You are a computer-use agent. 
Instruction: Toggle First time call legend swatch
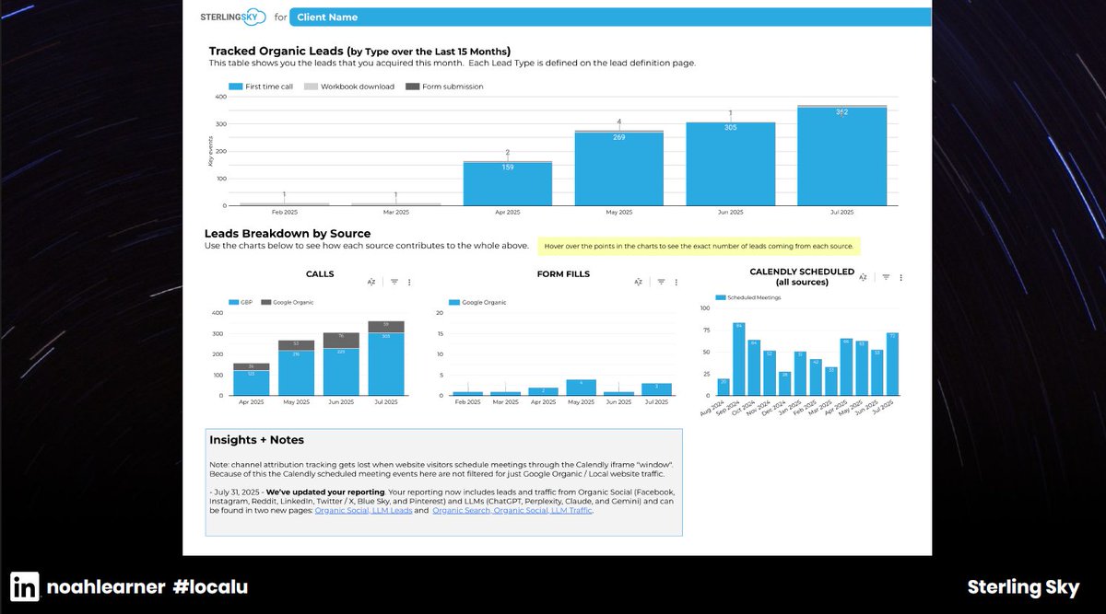tap(236, 87)
